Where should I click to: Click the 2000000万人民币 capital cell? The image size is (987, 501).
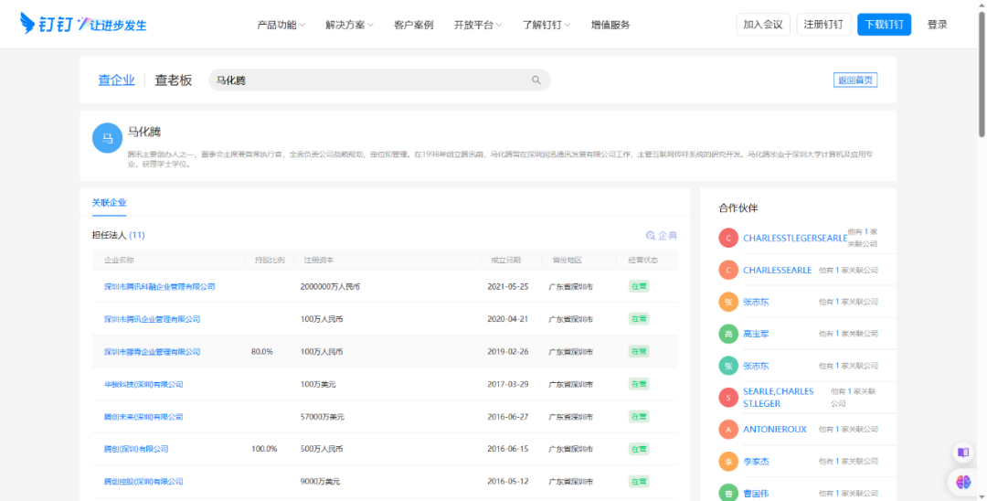[x=330, y=286]
